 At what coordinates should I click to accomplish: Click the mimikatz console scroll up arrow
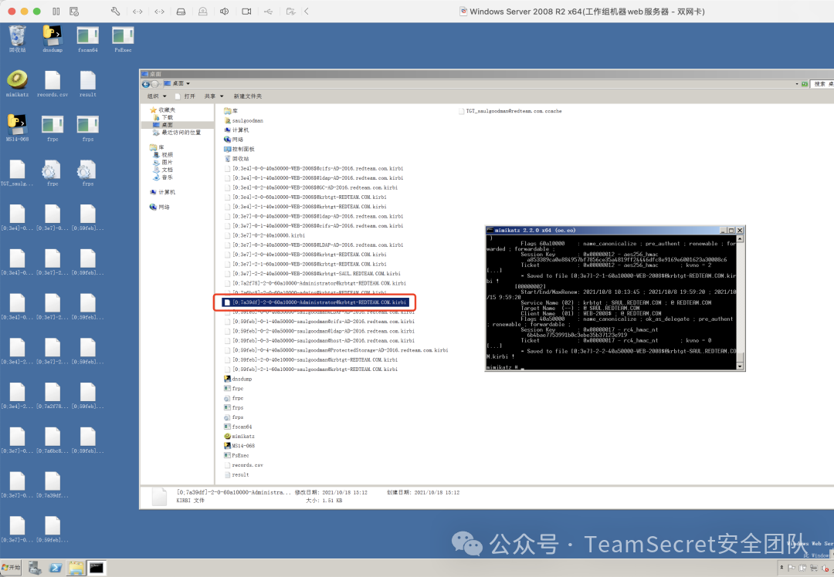tap(739, 238)
